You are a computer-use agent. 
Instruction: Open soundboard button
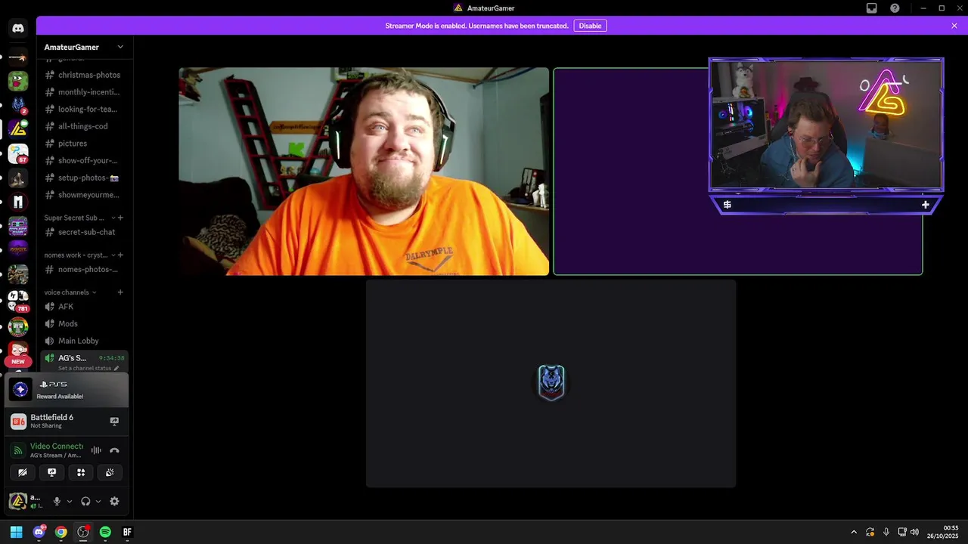click(110, 472)
